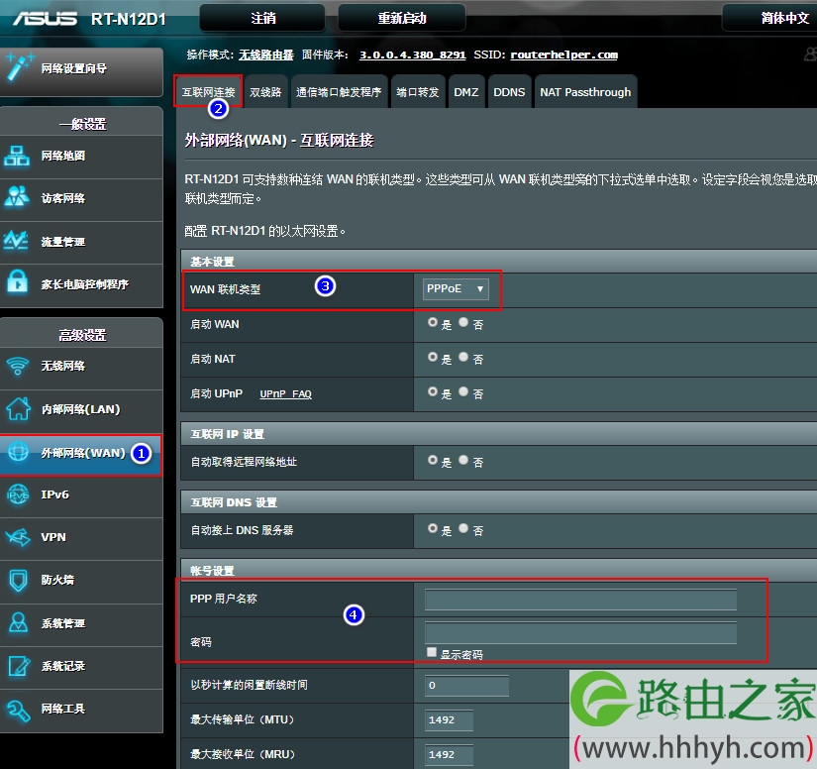The height and width of the screenshot is (769, 817).
Task: Click the MRU value field 1492
Action: [449, 754]
